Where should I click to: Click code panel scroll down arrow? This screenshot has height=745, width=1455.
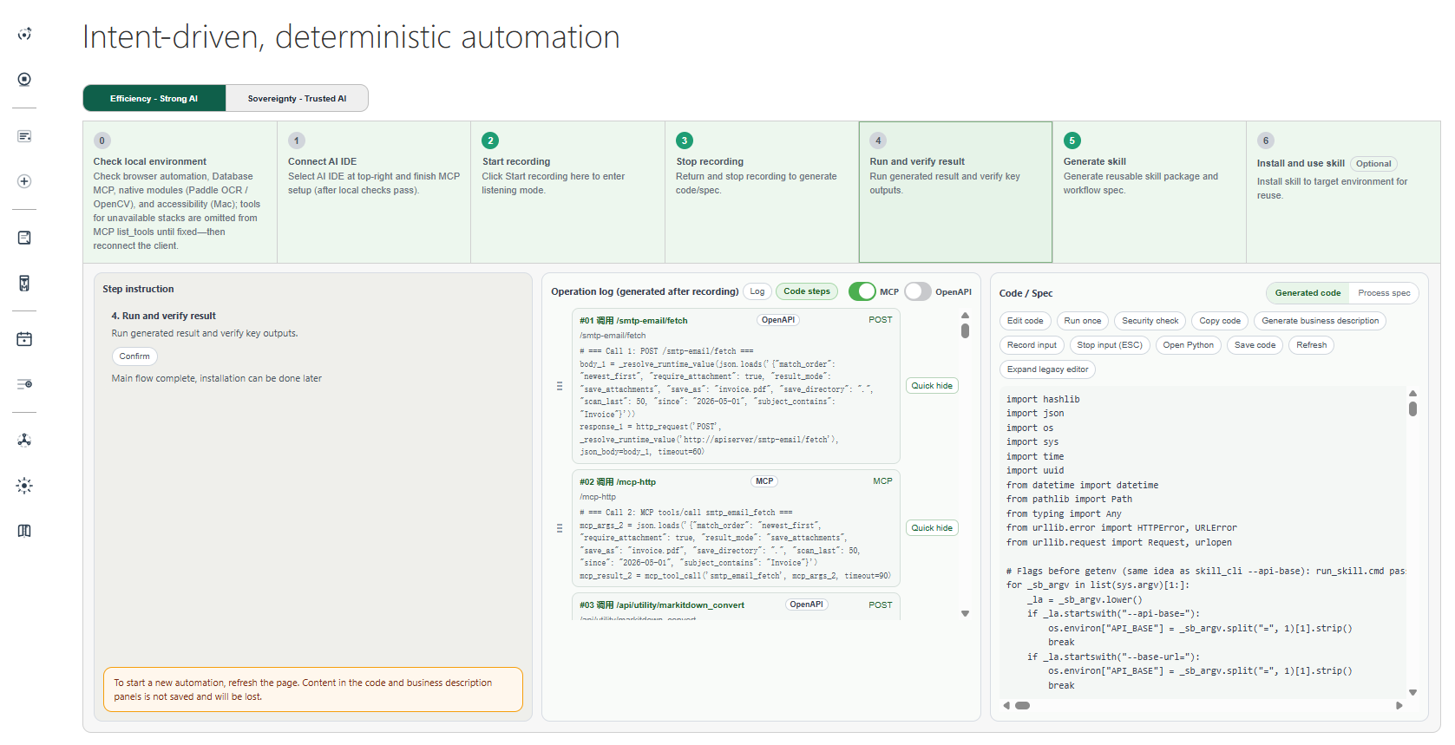click(x=1412, y=692)
